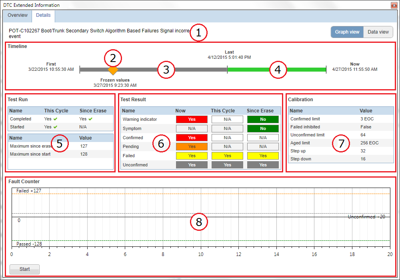This screenshot has width=400, height=280.
Task: Click the 'Started' row in Test Run
Action: click(61, 127)
